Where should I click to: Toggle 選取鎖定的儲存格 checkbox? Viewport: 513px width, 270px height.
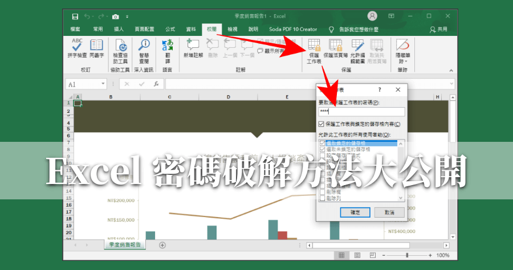point(323,143)
